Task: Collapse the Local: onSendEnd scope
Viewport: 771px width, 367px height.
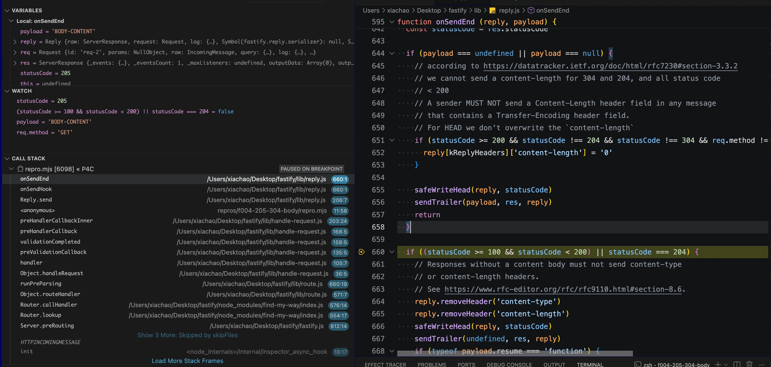Action: click(x=11, y=21)
